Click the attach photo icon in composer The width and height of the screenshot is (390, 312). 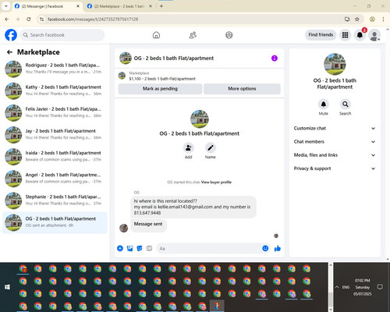129,248
